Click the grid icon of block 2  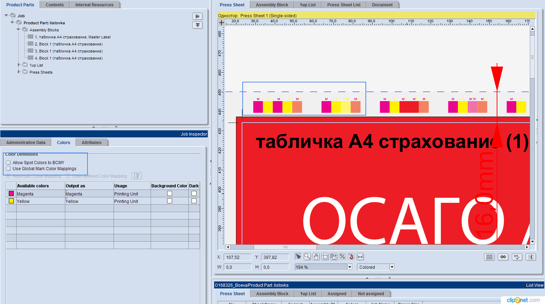pos(31,44)
